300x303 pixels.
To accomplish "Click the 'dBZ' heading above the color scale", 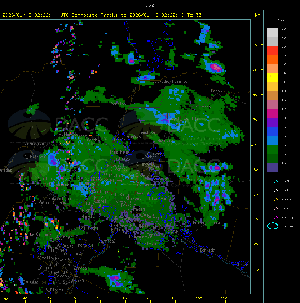I will tap(281, 19).
